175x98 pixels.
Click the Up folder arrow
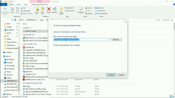pyautogui.click(x=12, y=20)
